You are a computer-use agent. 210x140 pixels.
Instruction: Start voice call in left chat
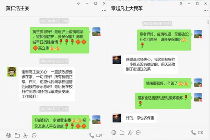click(91, 135)
